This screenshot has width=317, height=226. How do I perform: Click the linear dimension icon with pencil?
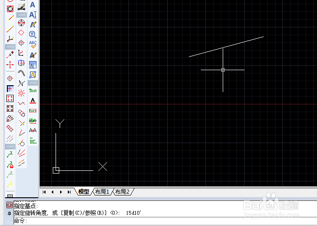[21, 7]
